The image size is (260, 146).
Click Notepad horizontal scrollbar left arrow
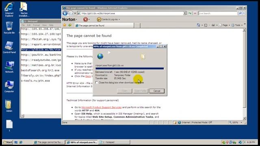[x=22, y=116]
